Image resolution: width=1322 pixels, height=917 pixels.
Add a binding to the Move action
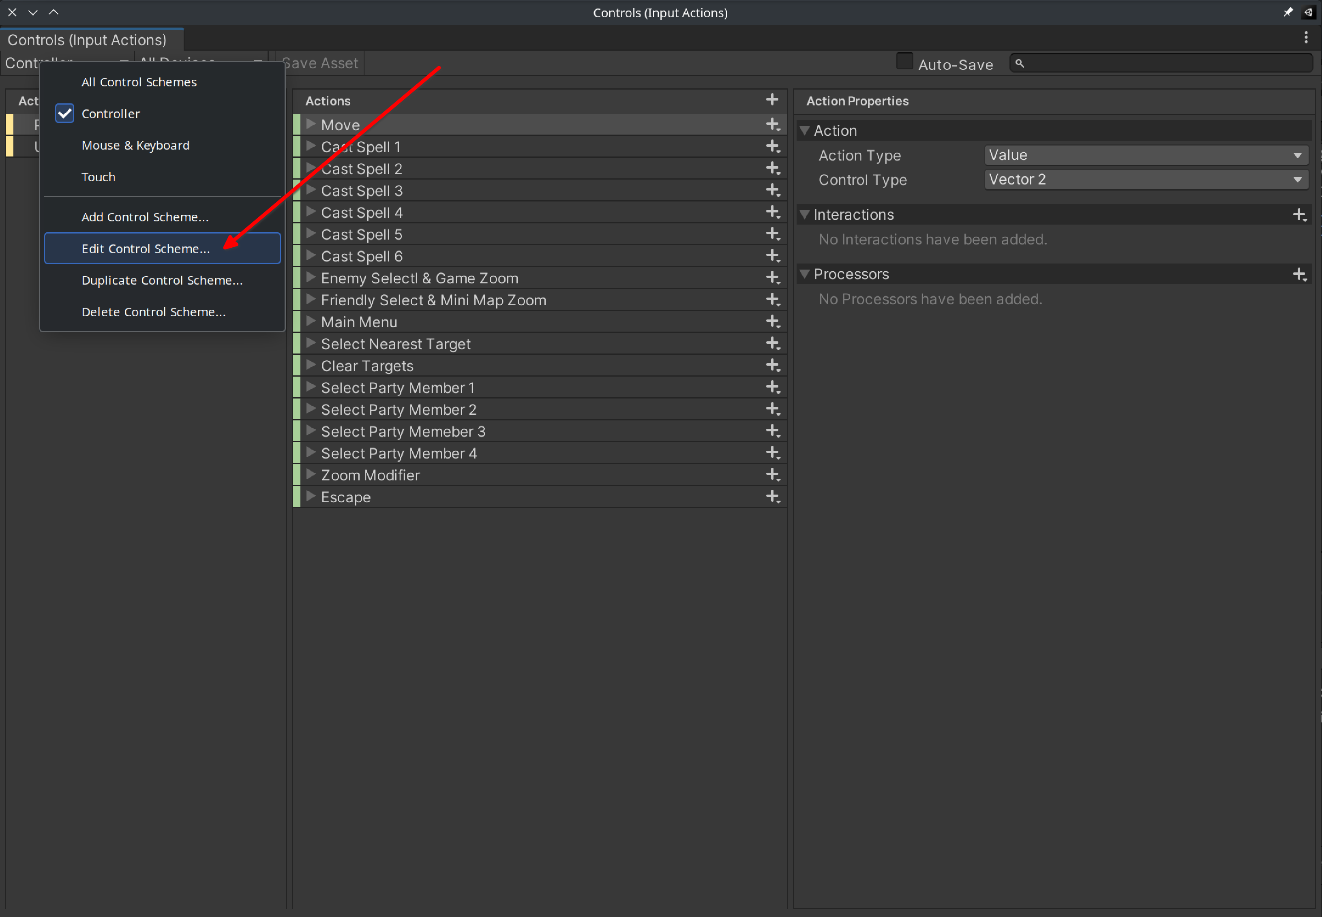tap(772, 124)
